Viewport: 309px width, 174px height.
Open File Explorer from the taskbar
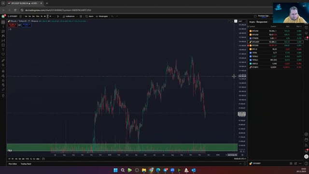(x=144, y=170)
